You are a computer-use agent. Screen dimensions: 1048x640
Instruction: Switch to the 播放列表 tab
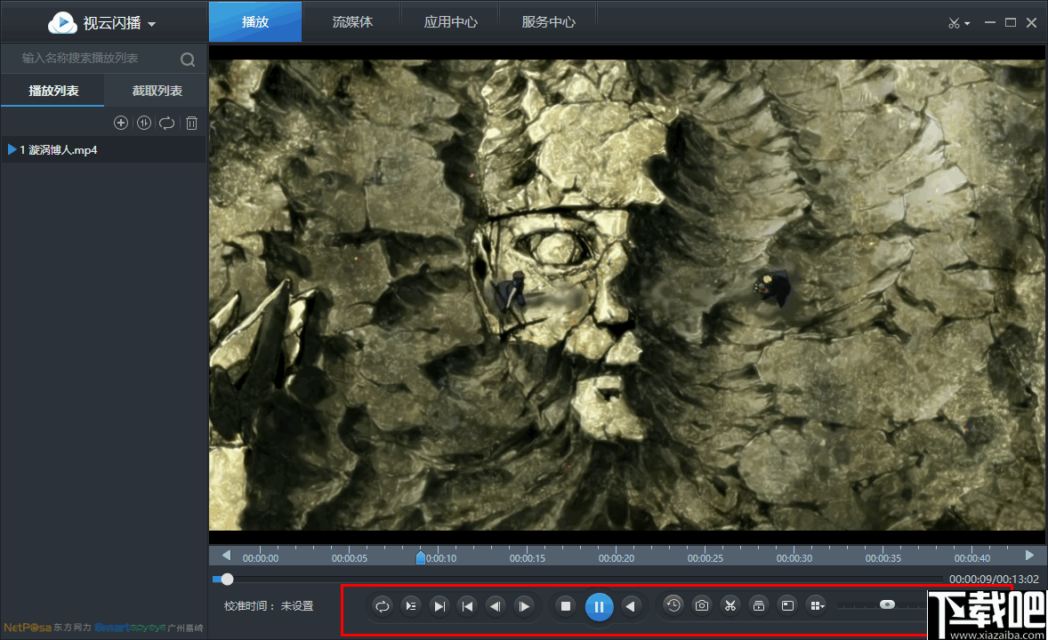pos(53,90)
